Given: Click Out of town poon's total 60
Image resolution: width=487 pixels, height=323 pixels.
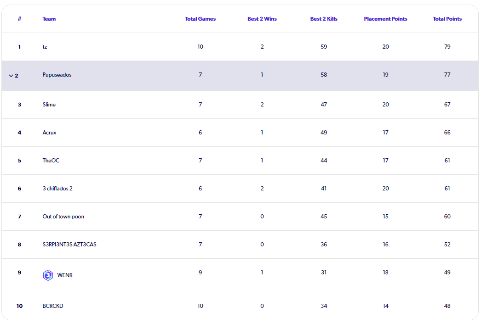Looking at the screenshot, I should 447,217.
